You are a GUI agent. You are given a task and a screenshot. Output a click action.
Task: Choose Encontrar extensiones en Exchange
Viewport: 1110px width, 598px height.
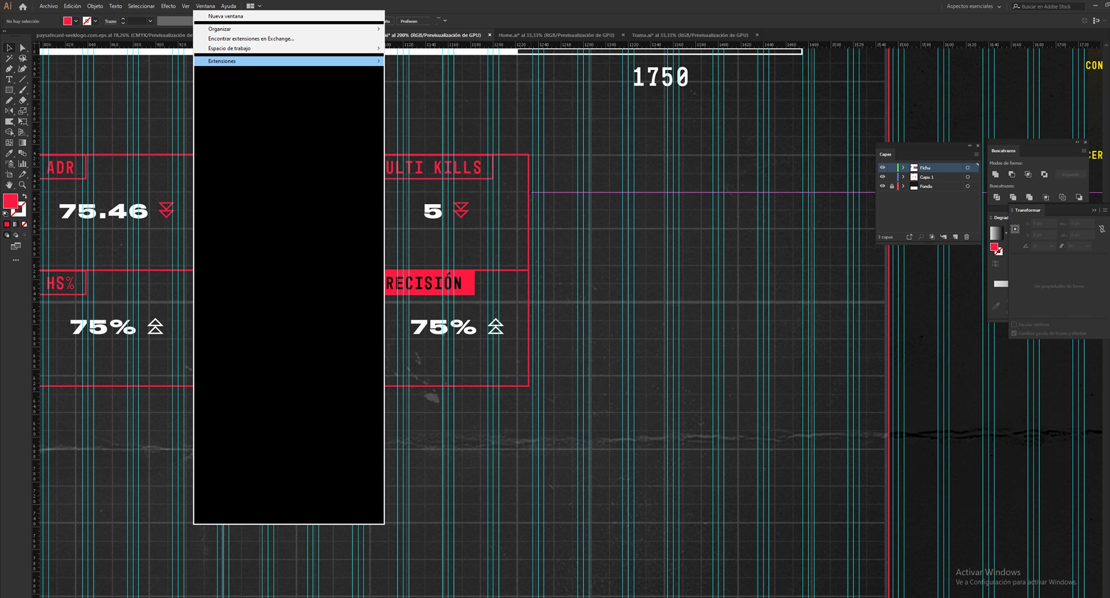251,38
